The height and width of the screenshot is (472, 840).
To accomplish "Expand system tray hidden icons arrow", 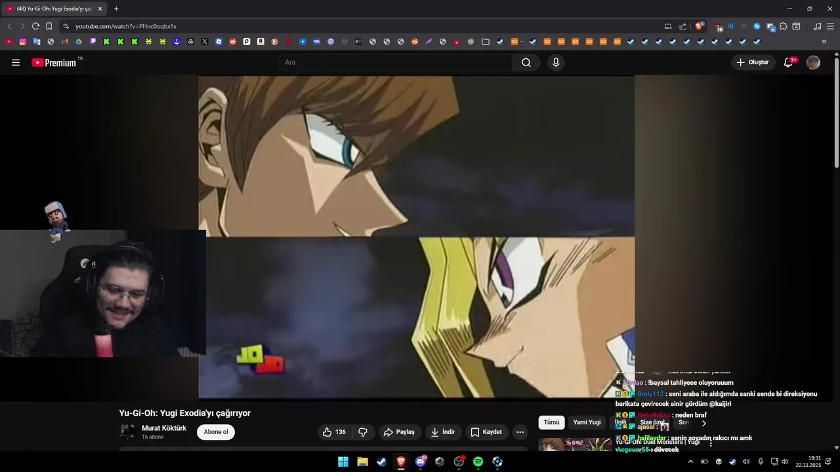I will pyautogui.click(x=690, y=462).
